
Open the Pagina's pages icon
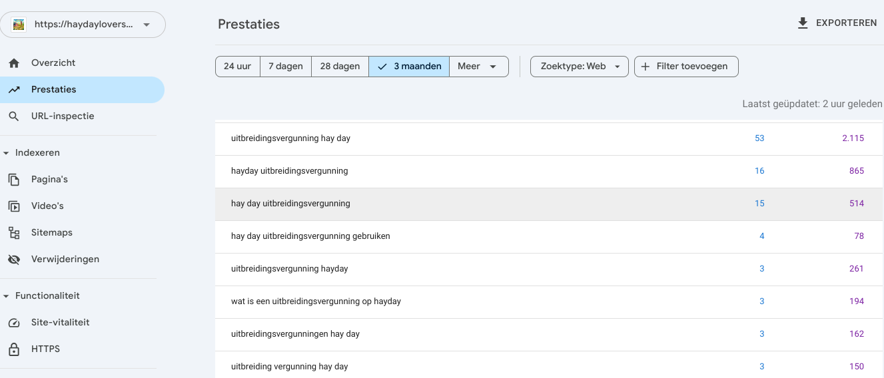14,180
